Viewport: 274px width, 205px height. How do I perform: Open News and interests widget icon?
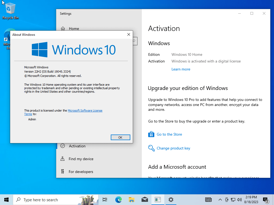(x=208, y=200)
